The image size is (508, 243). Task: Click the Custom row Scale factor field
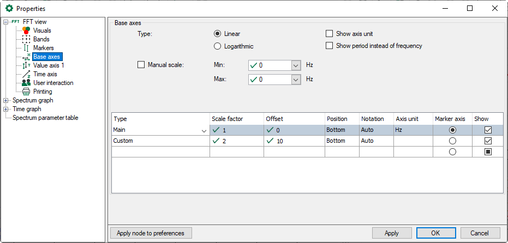(236, 141)
